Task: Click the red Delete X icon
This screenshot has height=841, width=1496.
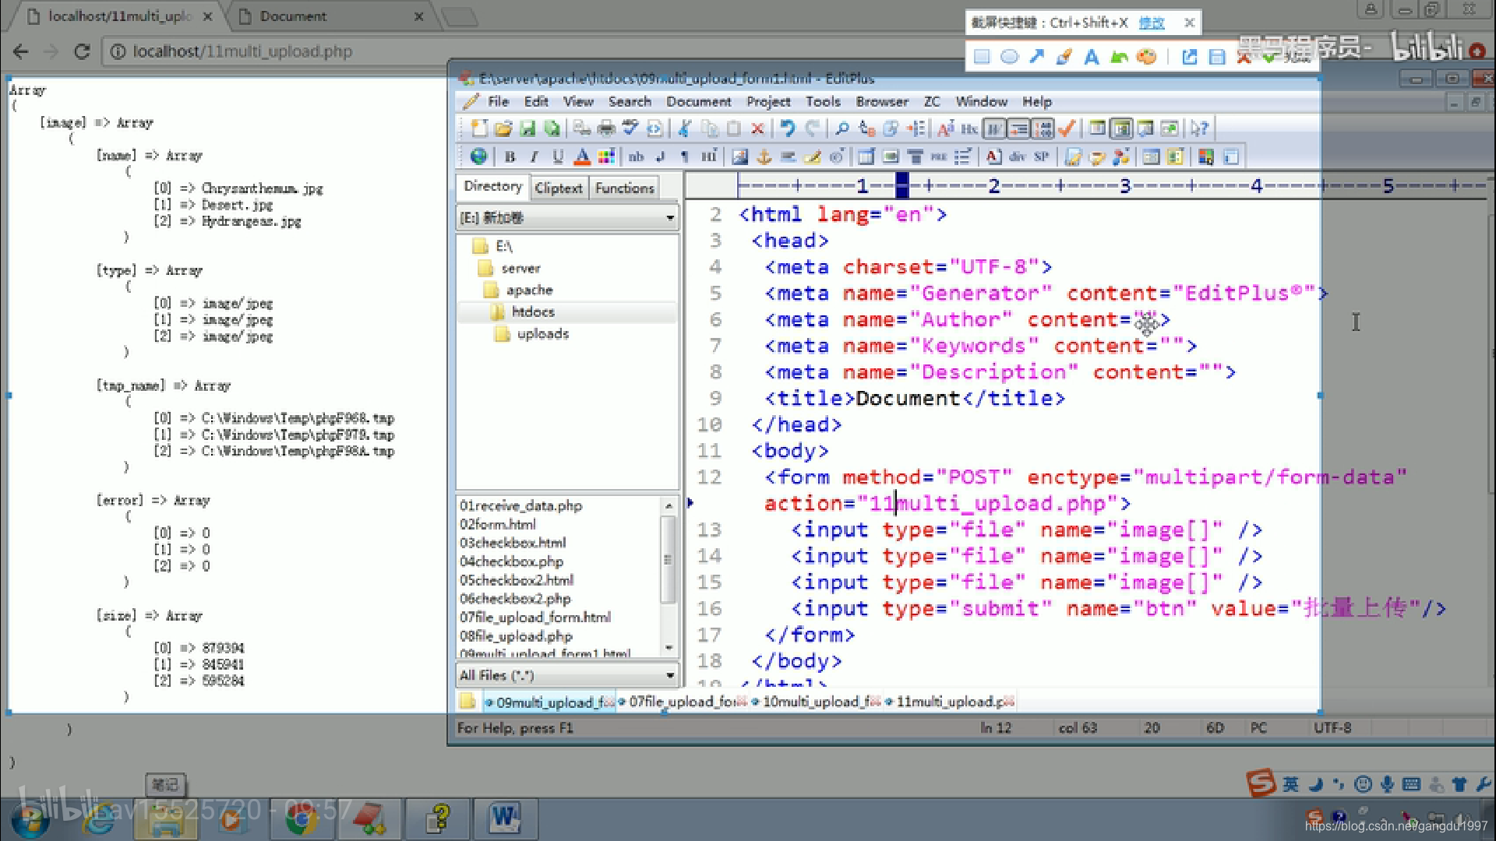Action: point(757,128)
